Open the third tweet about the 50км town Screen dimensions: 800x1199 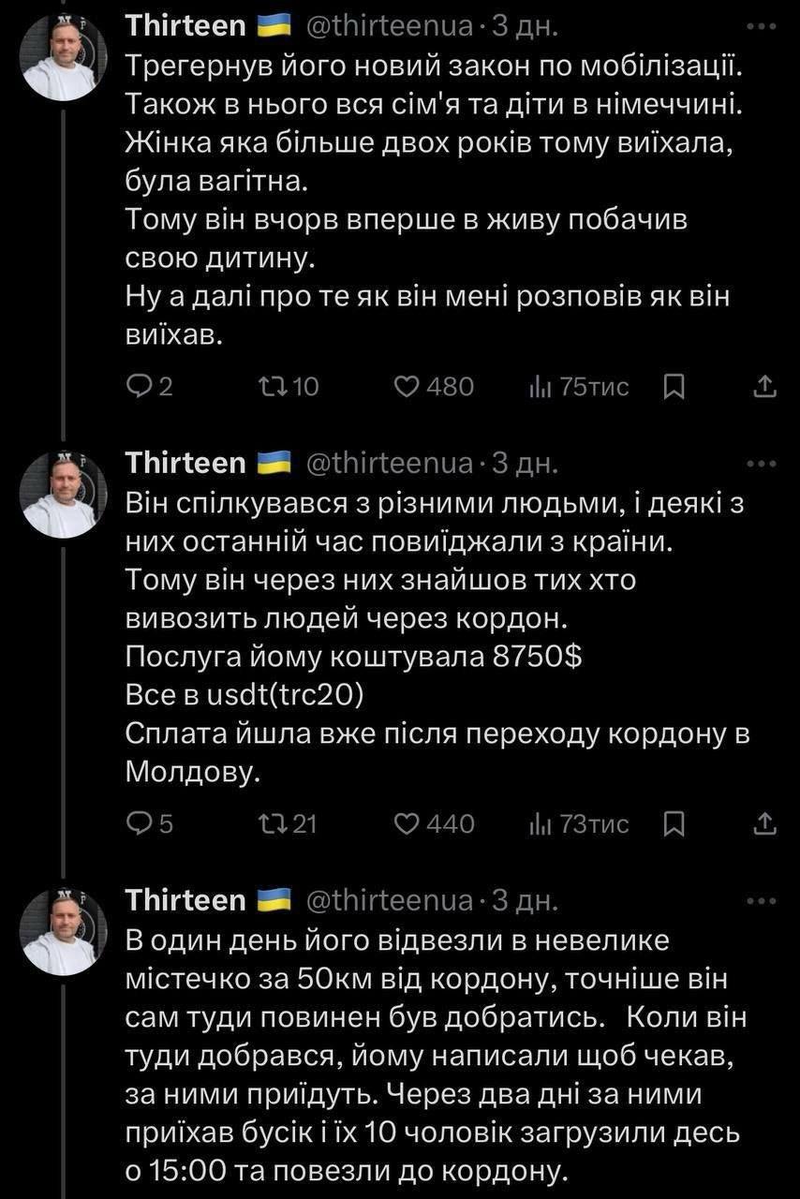click(x=431, y=1049)
